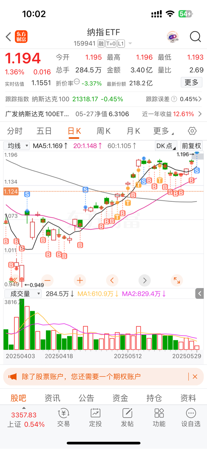
Task: Tap the zoom in plus icon
Action: pyautogui.click(x=80, y=281)
